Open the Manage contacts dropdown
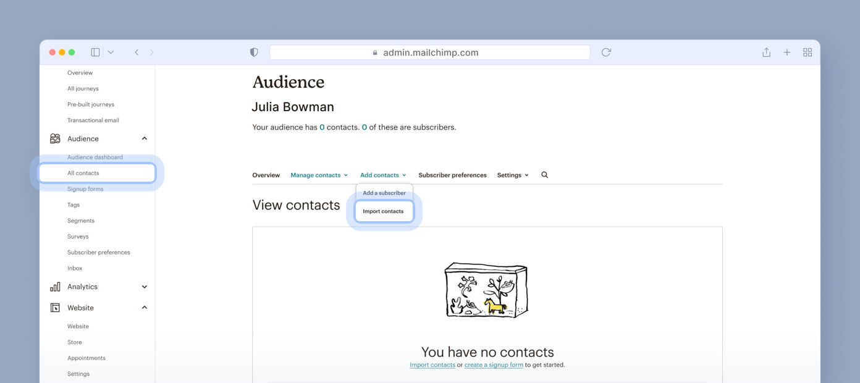860x383 pixels. pyautogui.click(x=319, y=175)
